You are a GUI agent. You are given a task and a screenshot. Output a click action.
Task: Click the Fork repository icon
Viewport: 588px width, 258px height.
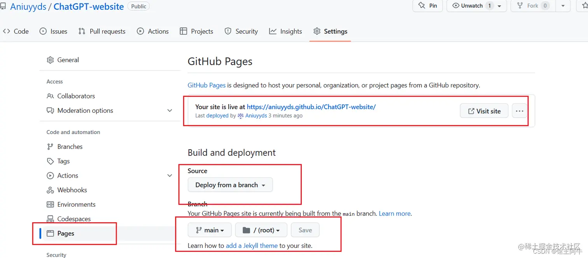[520, 6]
